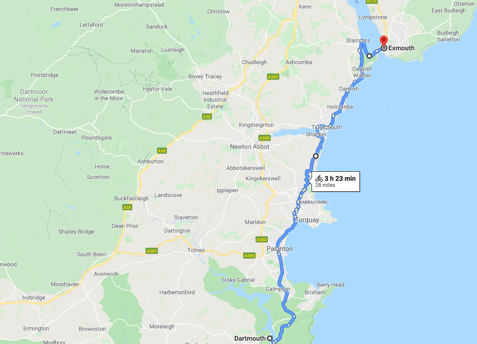Viewport: 477px width, 344px height.
Task: Open the 3 h 23 min route box
Action: [336, 182]
